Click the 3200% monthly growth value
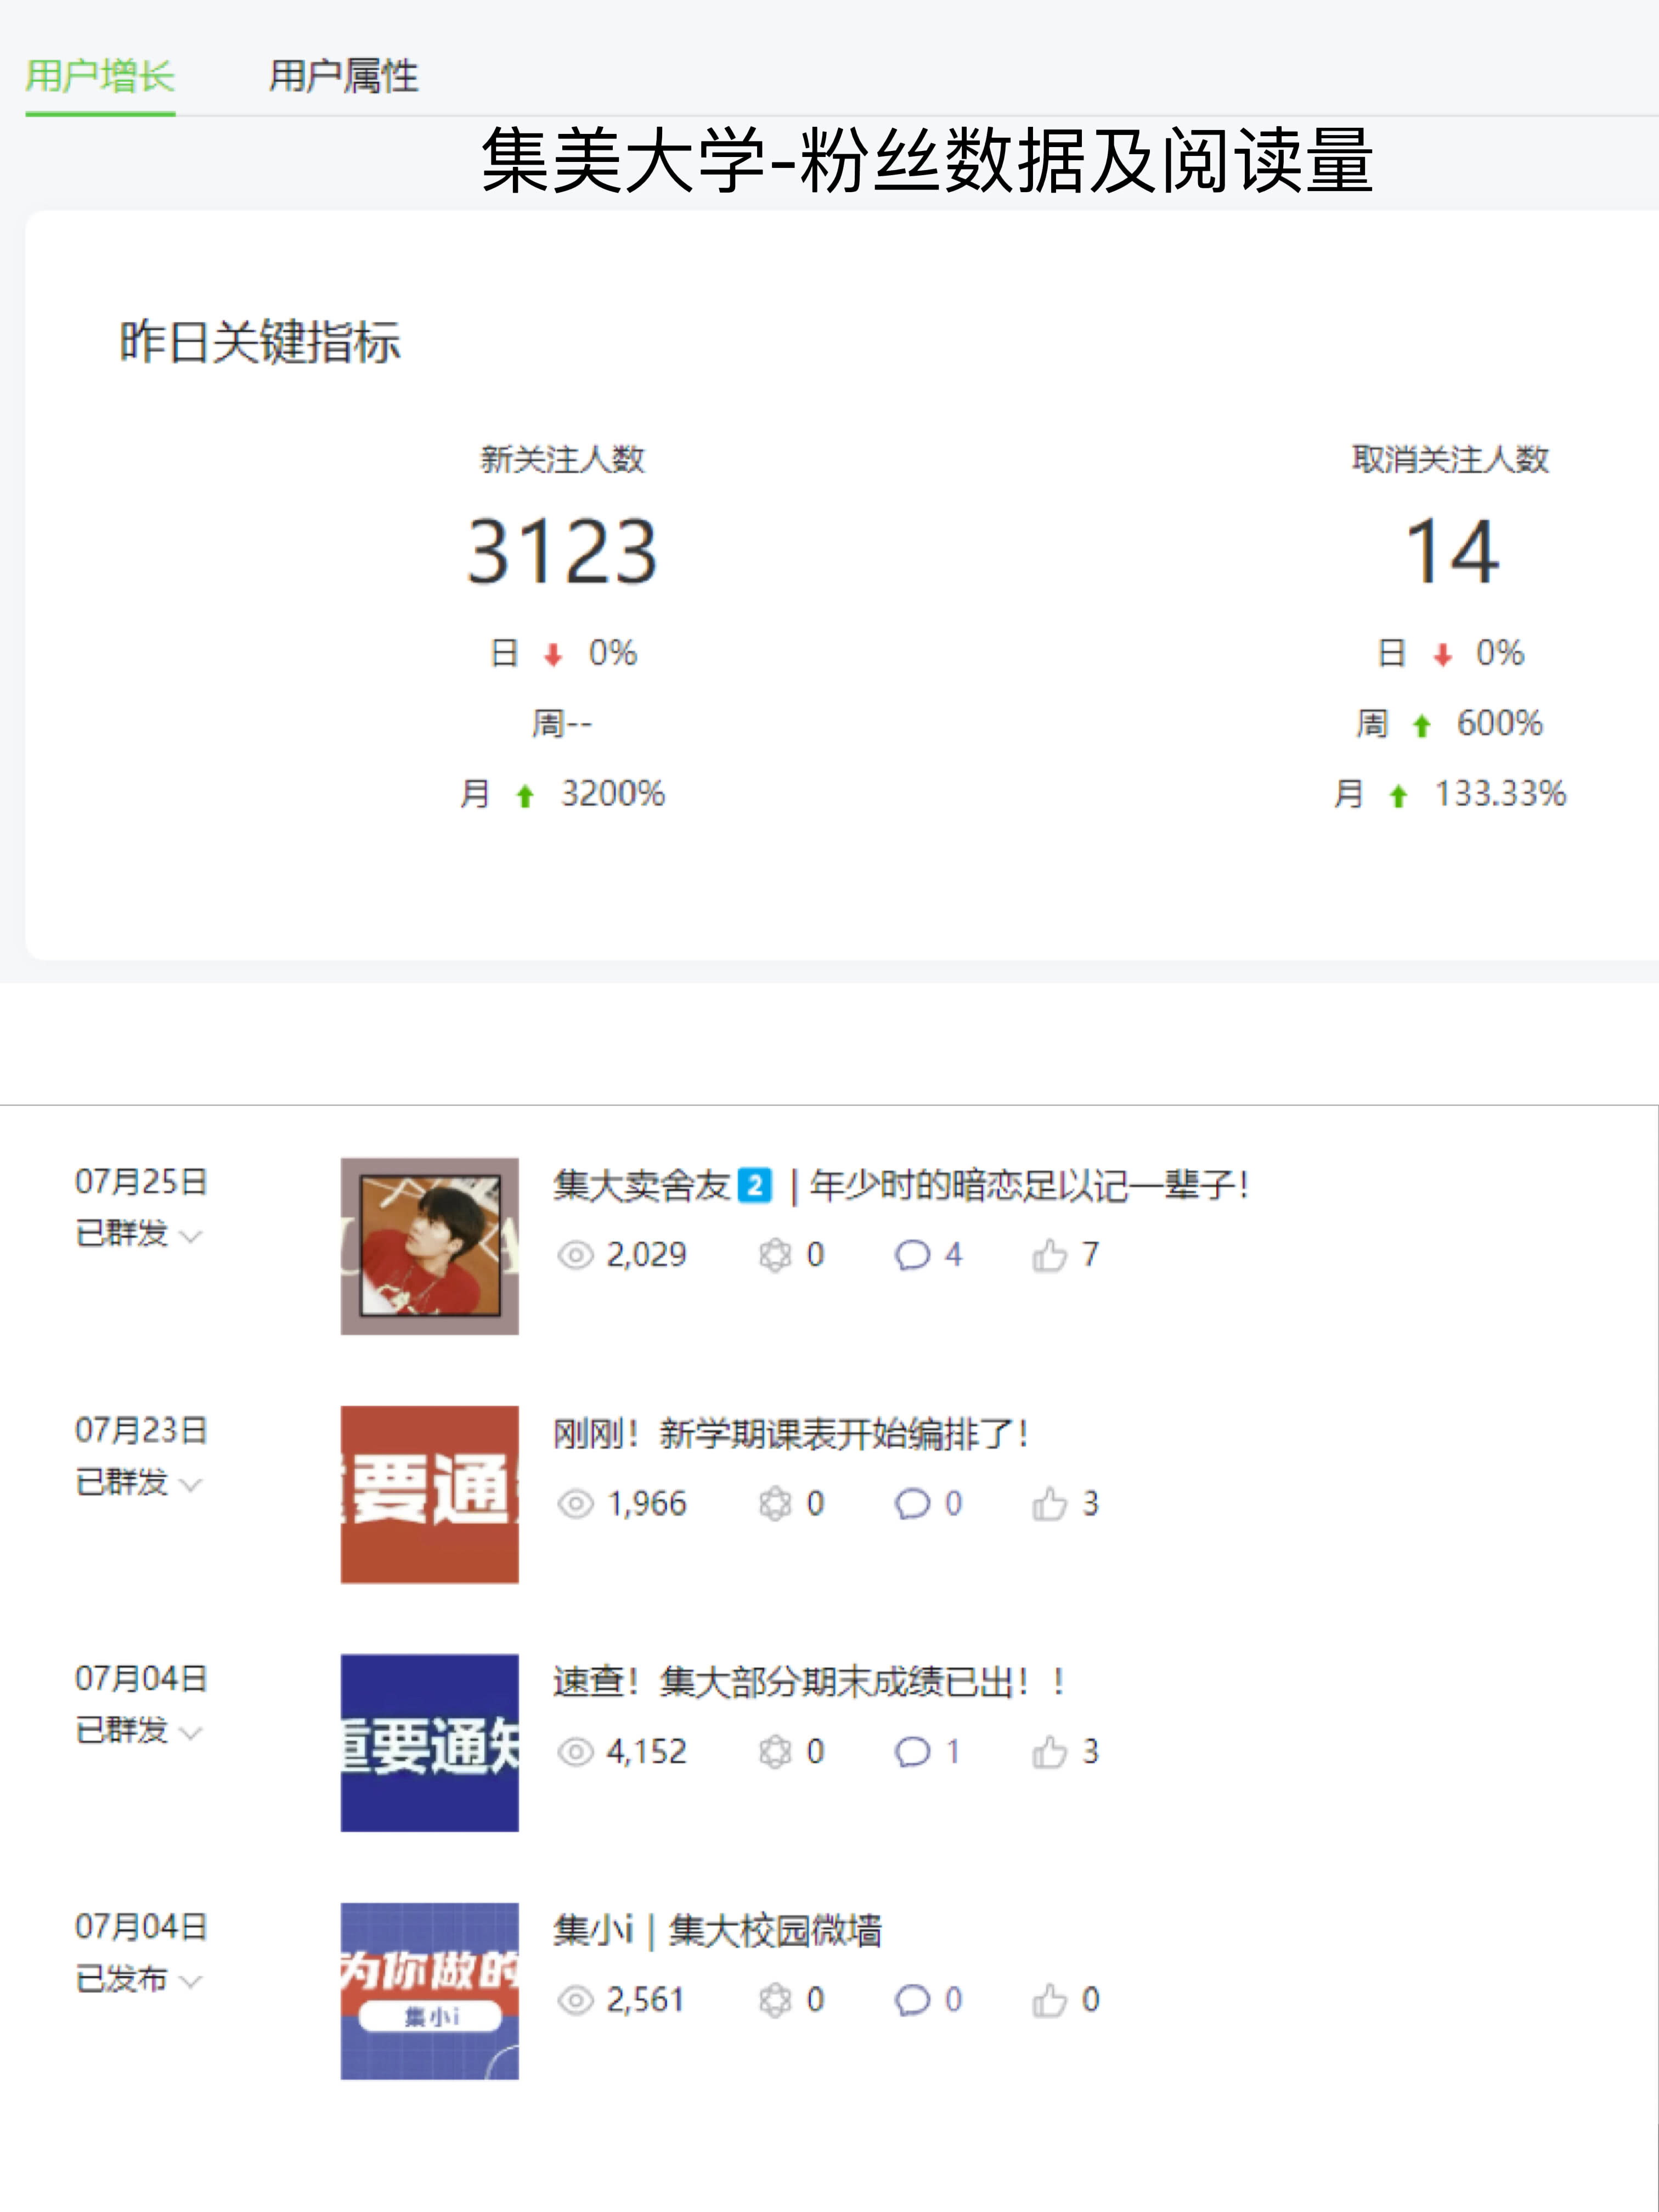1659x2212 pixels. (613, 794)
